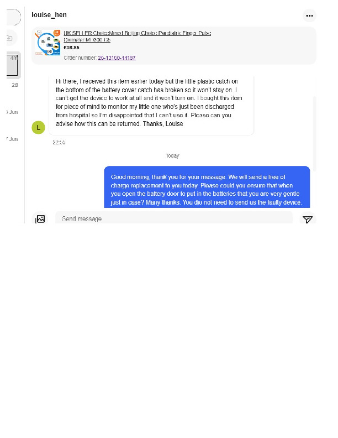338x438 pixels.
Task: Open the Paediatric Finger Pulse Oximeter listing link
Action: (137, 36)
